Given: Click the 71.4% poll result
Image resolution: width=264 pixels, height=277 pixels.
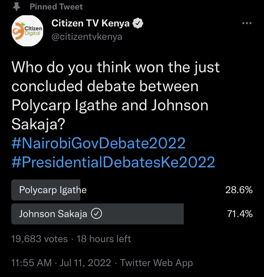Looking at the screenshot, I should coord(239,214).
